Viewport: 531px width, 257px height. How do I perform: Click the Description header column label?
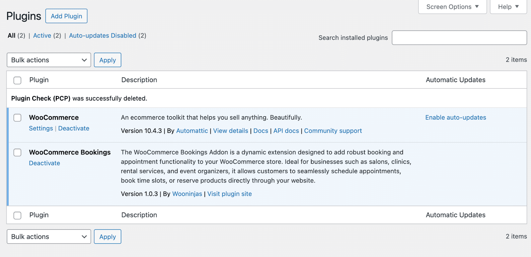[x=139, y=80]
